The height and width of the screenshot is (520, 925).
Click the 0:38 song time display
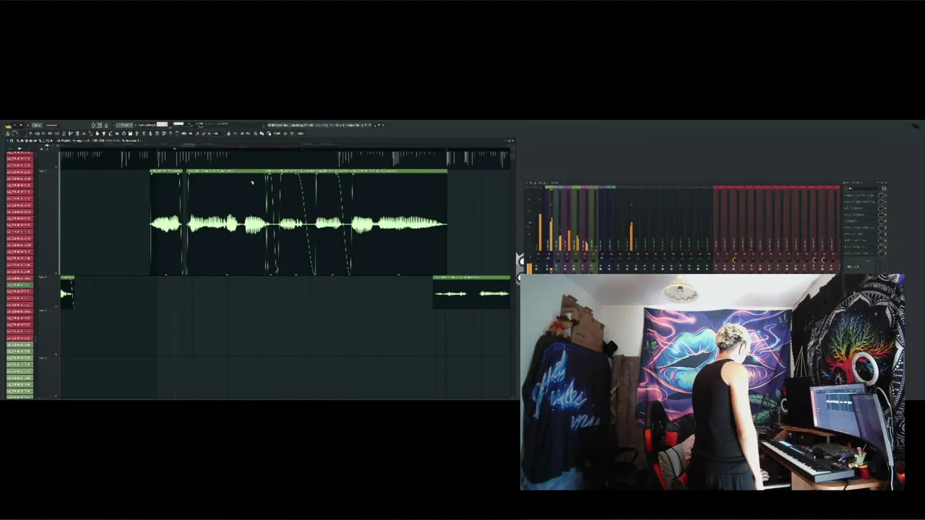click(x=100, y=125)
